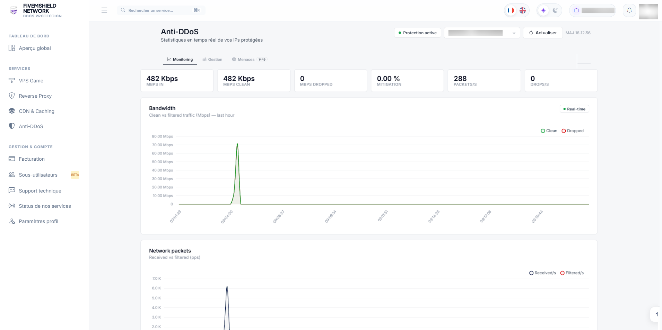Open Support technique page

point(35,191)
